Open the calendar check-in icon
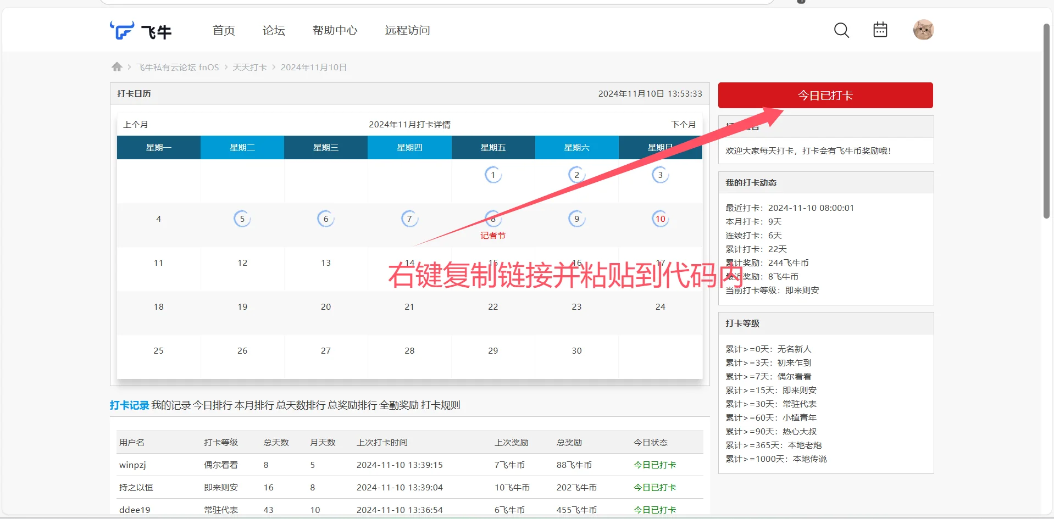 pyautogui.click(x=880, y=30)
